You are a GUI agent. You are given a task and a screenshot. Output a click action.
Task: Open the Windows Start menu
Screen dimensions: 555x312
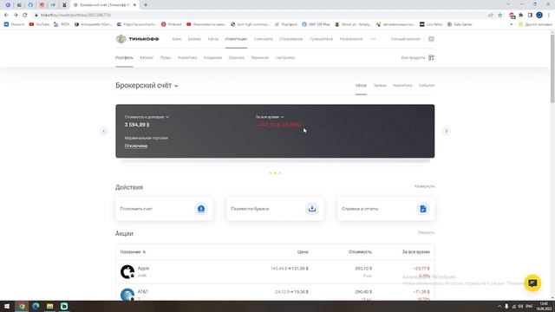click(7, 306)
